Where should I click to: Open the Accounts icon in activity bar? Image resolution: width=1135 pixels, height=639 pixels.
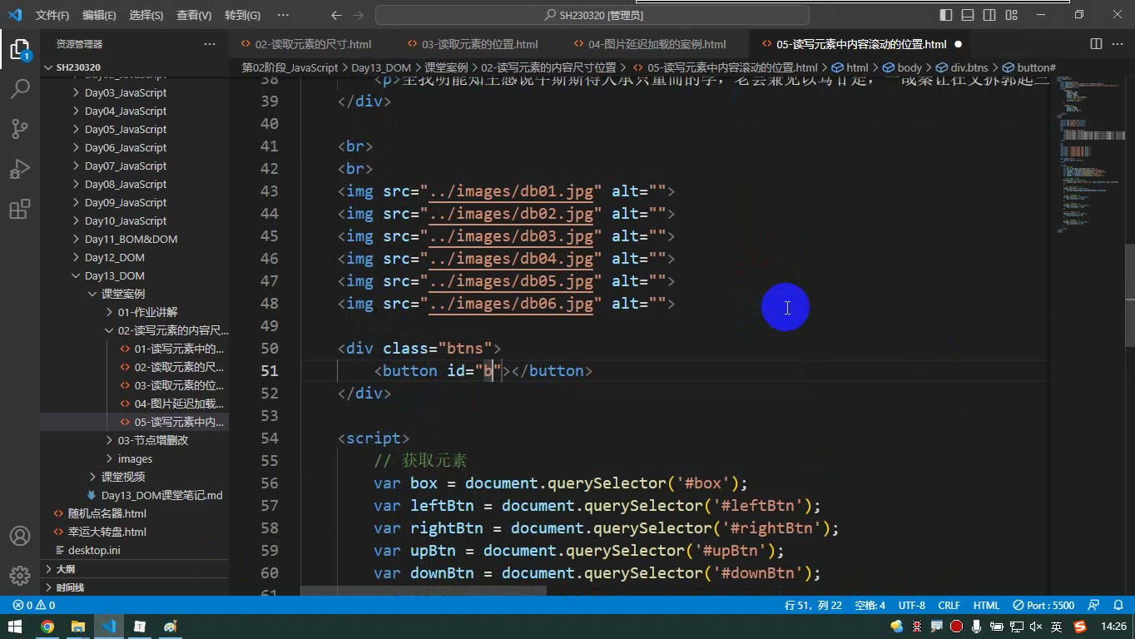[20, 536]
